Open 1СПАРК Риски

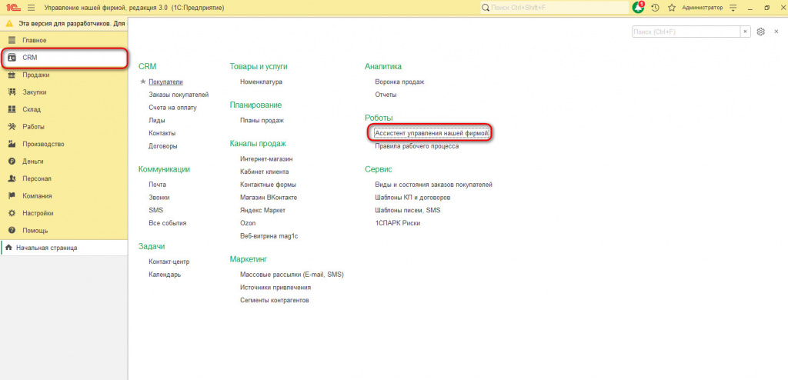pyautogui.click(x=398, y=223)
